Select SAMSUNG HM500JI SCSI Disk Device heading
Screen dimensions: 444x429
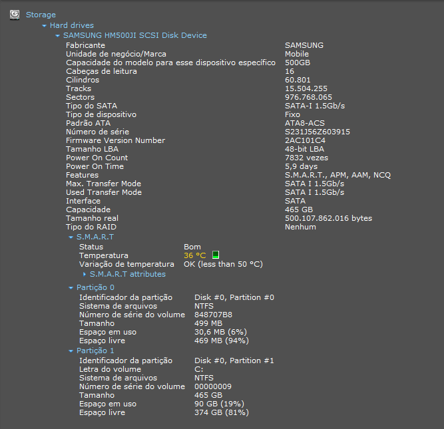135,35
